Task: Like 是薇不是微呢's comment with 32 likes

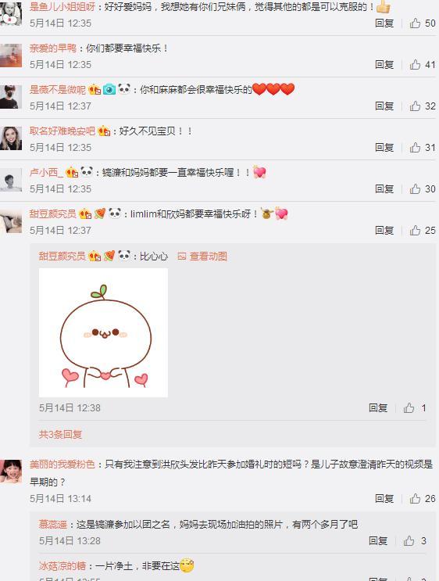Action: click(415, 106)
